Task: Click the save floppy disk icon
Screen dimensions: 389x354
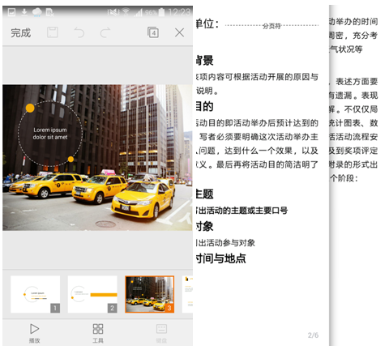Action: point(53,32)
